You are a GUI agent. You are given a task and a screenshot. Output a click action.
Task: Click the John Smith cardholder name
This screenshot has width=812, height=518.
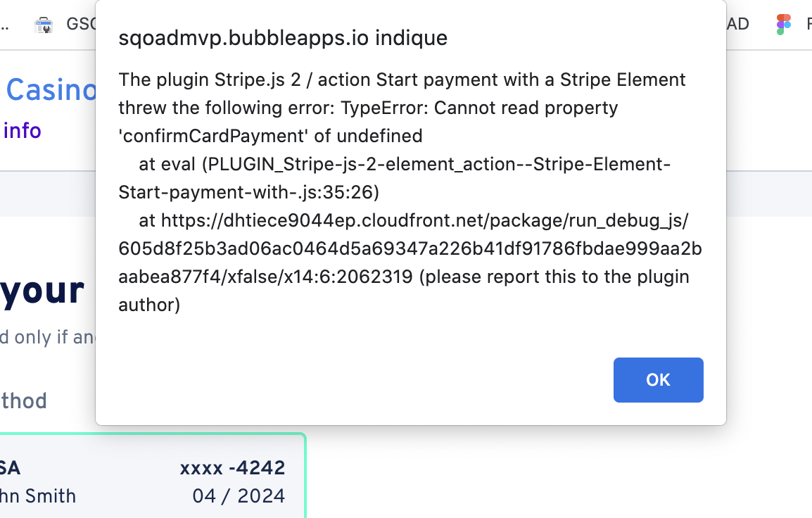pos(38,495)
